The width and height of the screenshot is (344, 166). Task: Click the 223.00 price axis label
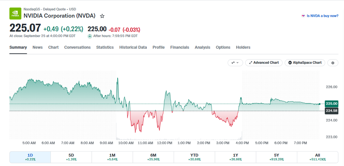(x=332, y=137)
